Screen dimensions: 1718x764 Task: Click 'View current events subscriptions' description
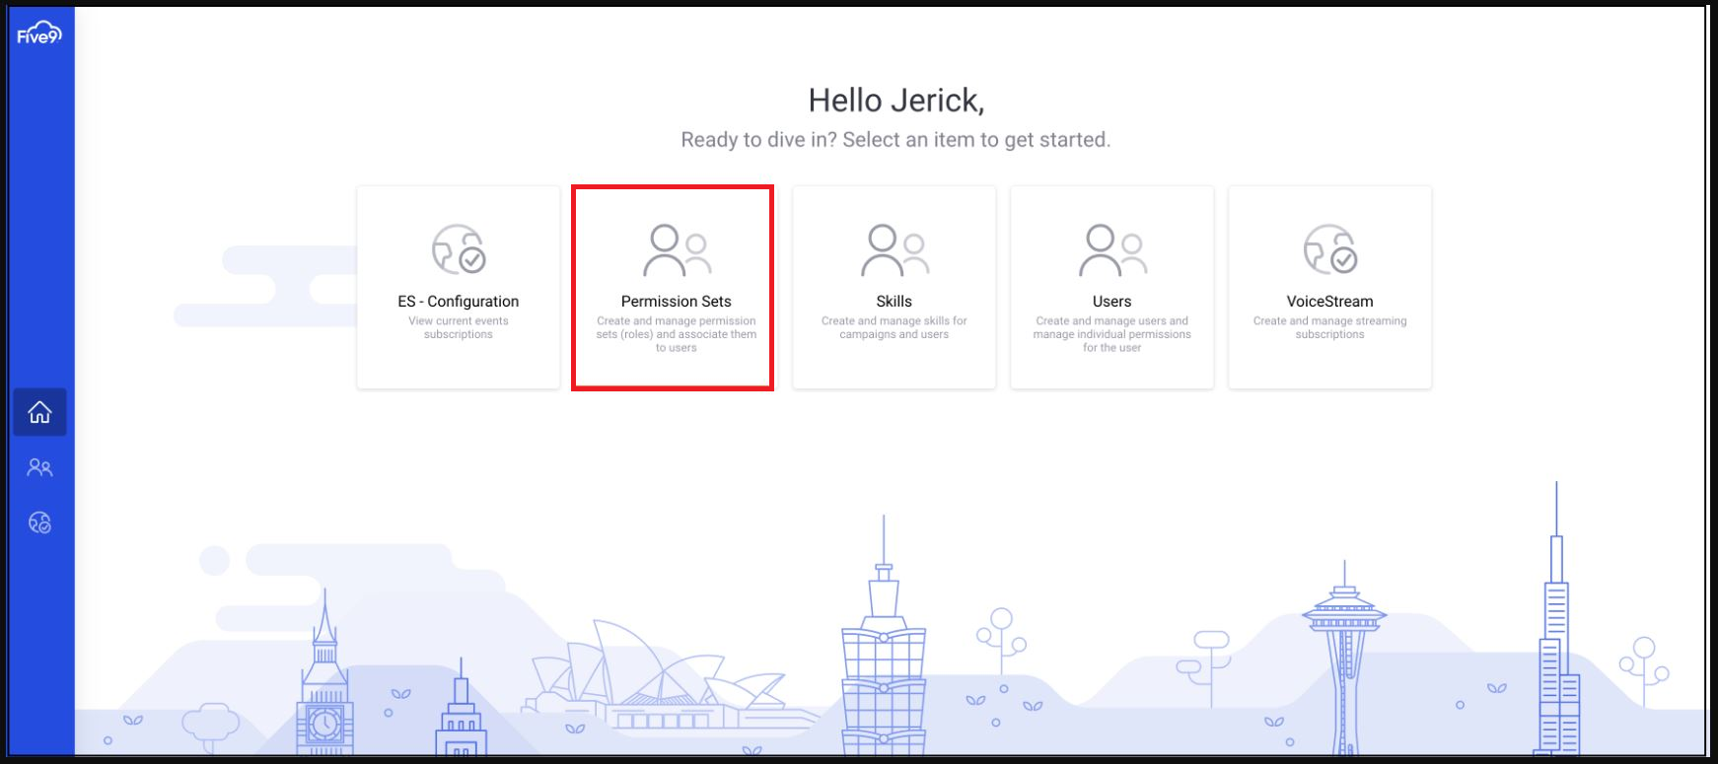[459, 327]
